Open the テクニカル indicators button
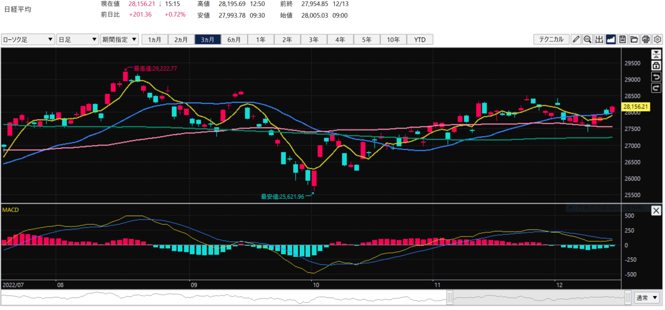The height and width of the screenshot is (310, 665). [551, 39]
